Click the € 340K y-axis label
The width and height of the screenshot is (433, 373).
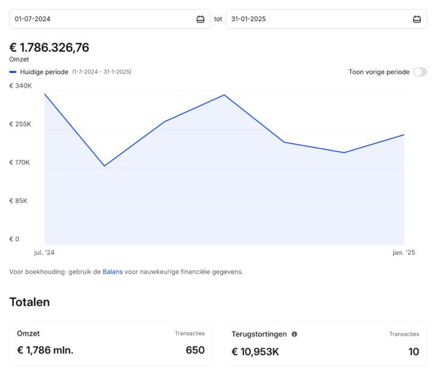coord(20,86)
